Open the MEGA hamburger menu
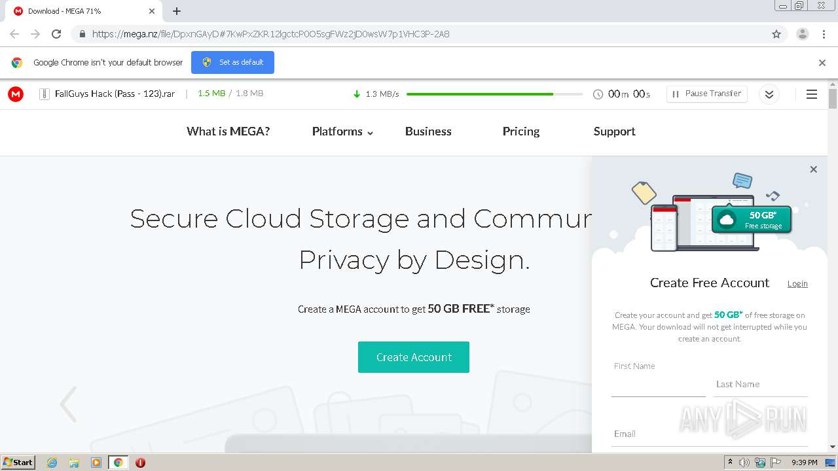This screenshot has width=838, height=471. coord(812,94)
